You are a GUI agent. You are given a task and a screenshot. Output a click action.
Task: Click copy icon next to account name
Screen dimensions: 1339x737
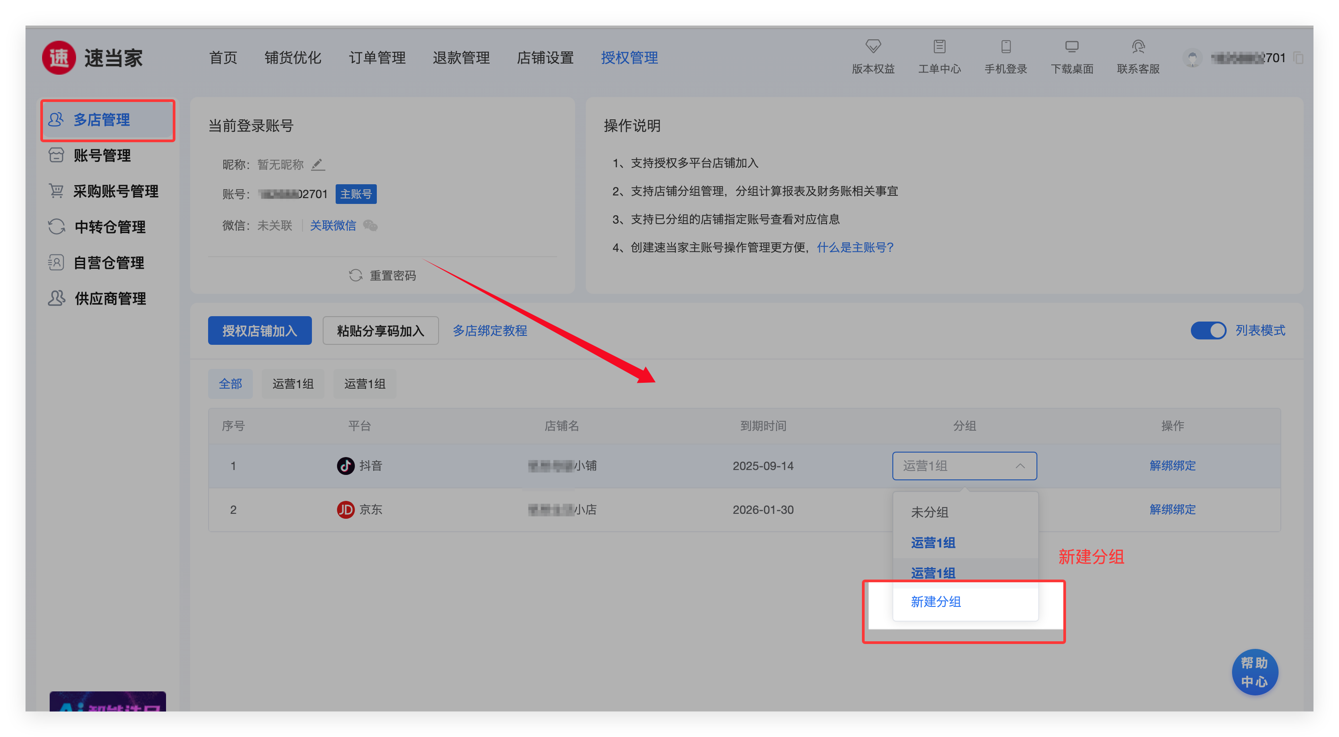pyautogui.click(x=1298, y=58)
